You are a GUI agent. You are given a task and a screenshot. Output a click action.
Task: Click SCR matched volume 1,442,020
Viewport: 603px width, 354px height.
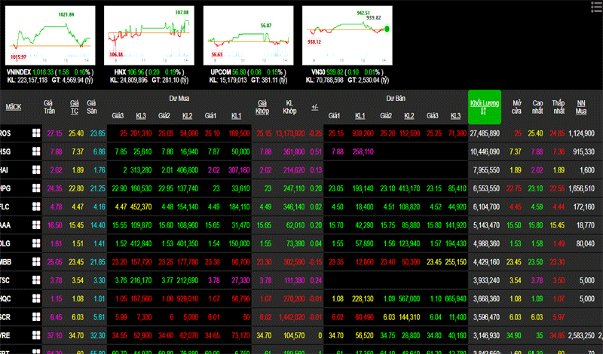[x=292, y=317]
